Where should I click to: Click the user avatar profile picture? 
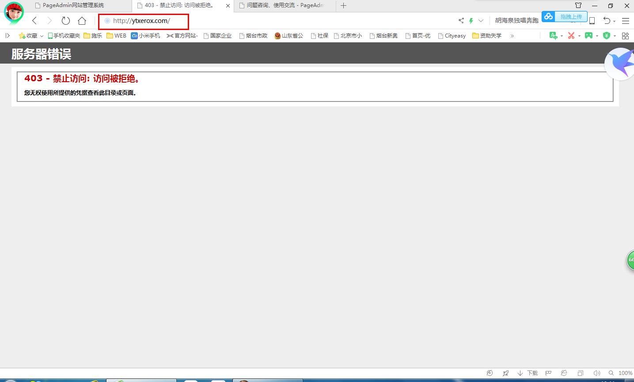click(x=14, y=13)
